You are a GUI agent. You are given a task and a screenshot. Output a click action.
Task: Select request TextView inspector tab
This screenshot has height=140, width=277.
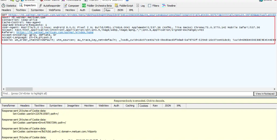tap(21, 10)
